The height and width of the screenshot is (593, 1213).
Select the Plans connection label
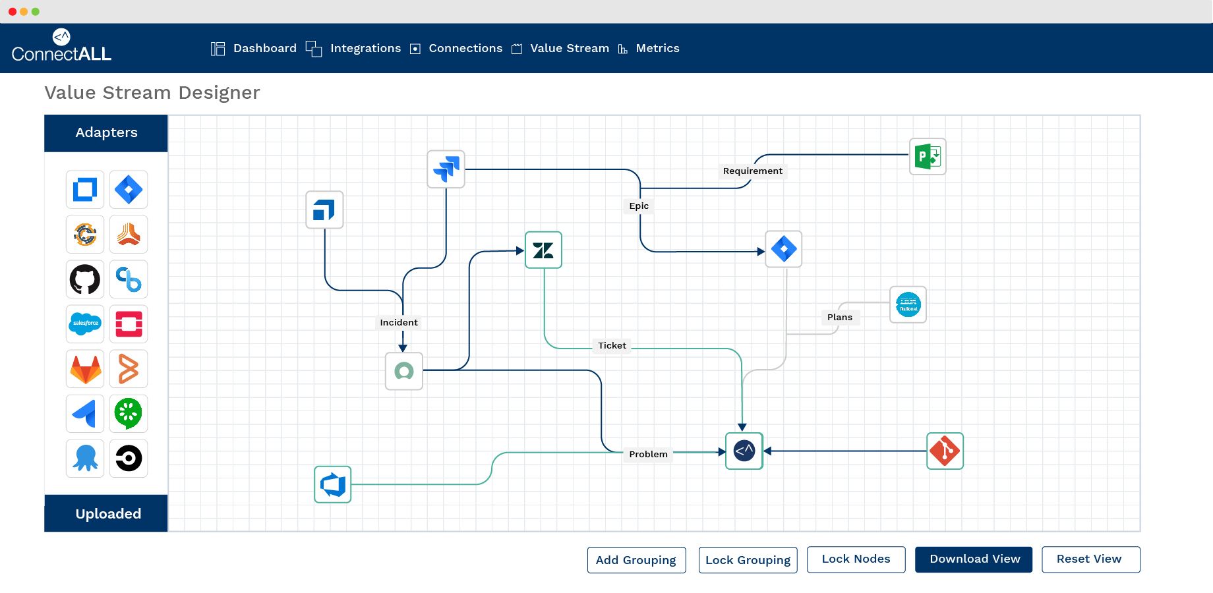coord(840,317)
